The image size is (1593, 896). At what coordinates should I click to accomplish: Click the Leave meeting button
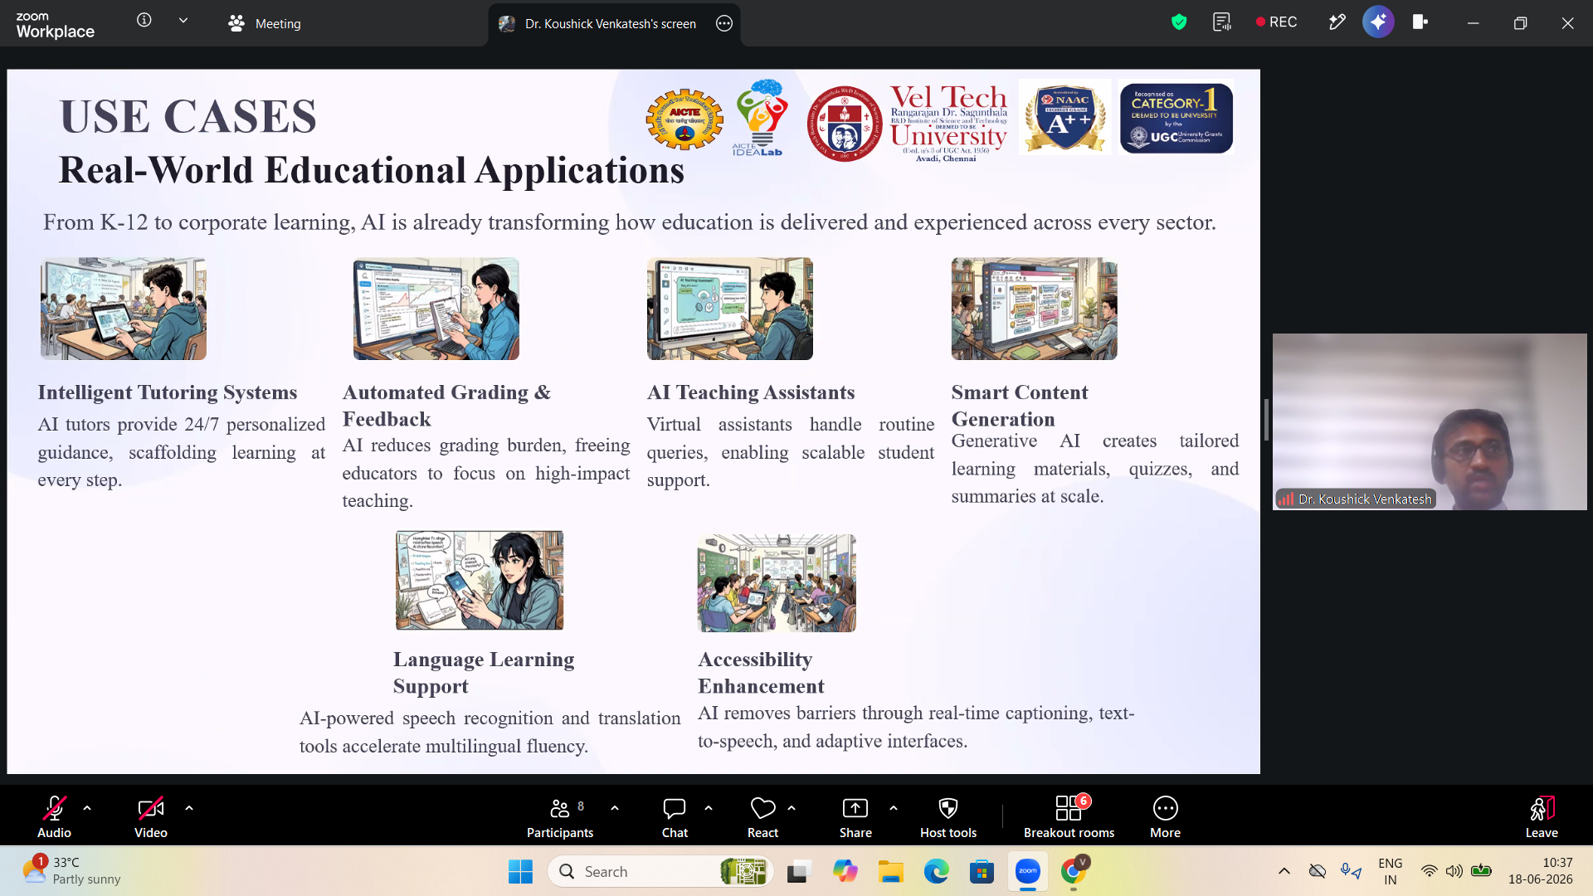pyautogui.click(x=1542, y=817)
